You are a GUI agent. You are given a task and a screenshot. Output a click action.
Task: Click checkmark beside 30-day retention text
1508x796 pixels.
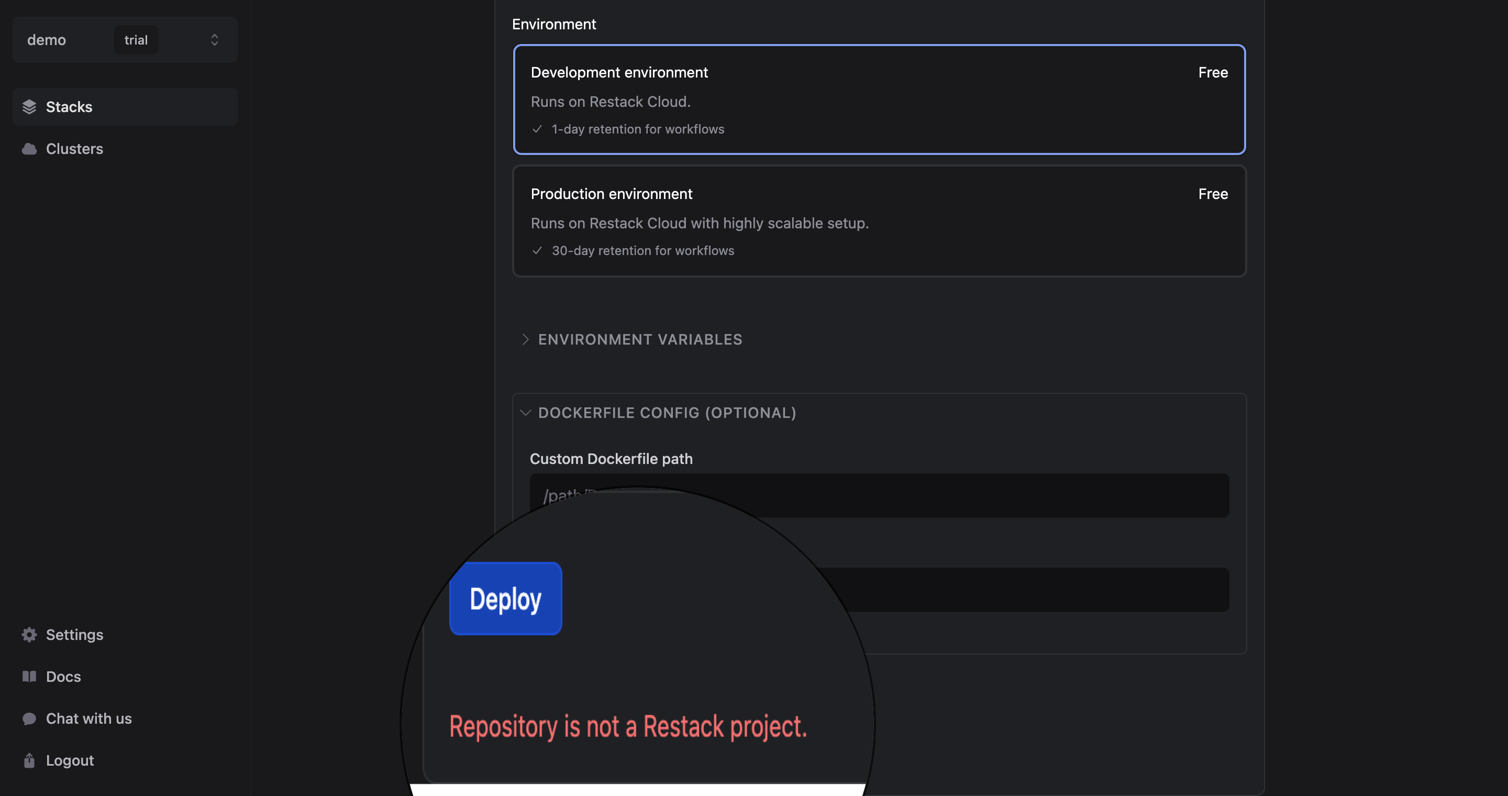point(537,250)
